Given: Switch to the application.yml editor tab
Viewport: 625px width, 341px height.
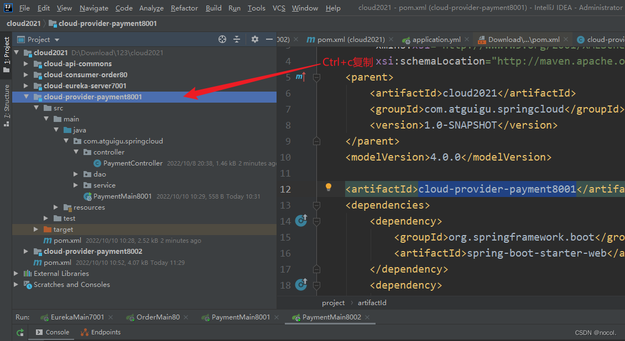Looking at the screenshot, I should coord(431,39).
